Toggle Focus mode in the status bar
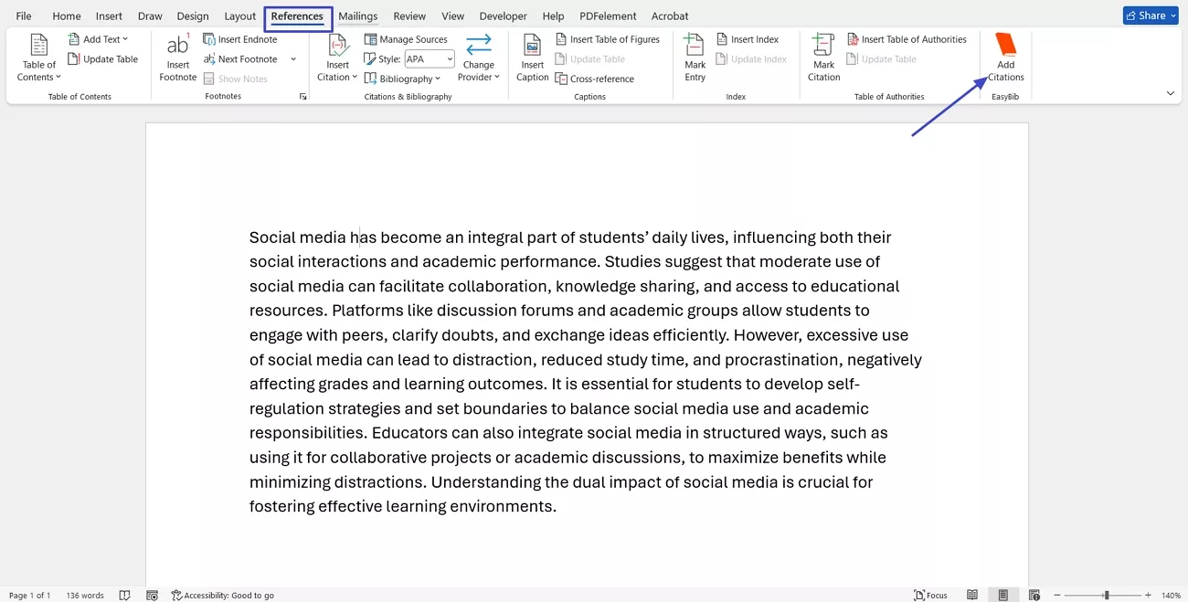Image resolution: width=1188 pixels, height=602 pixels. (929, 595)
